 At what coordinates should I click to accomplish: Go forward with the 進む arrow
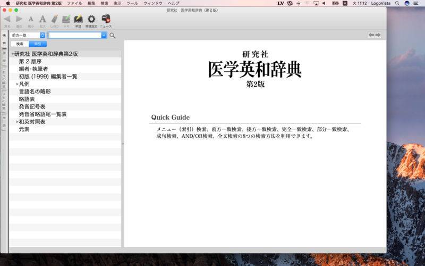coord(19,19)
